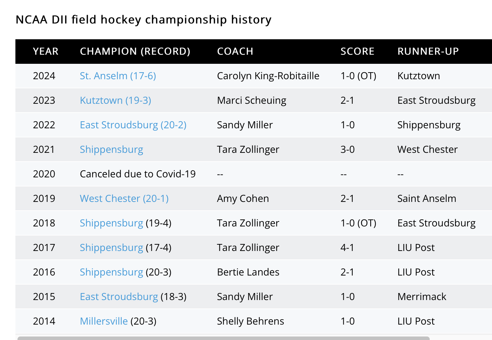The height and width of the screenshot is (340, 492).
Task: Click the Kutztown (19-3) champion link
Action: coord(115,100)
